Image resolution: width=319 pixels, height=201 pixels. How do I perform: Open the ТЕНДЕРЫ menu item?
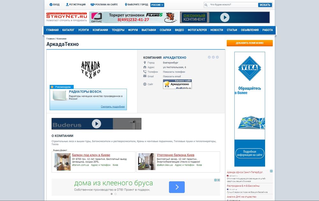click(118, 30)
